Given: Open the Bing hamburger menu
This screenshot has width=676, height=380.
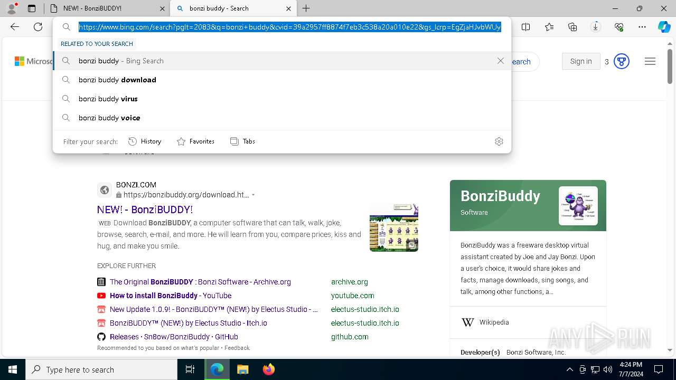Looking at the screenshot, I should [650, 62].
